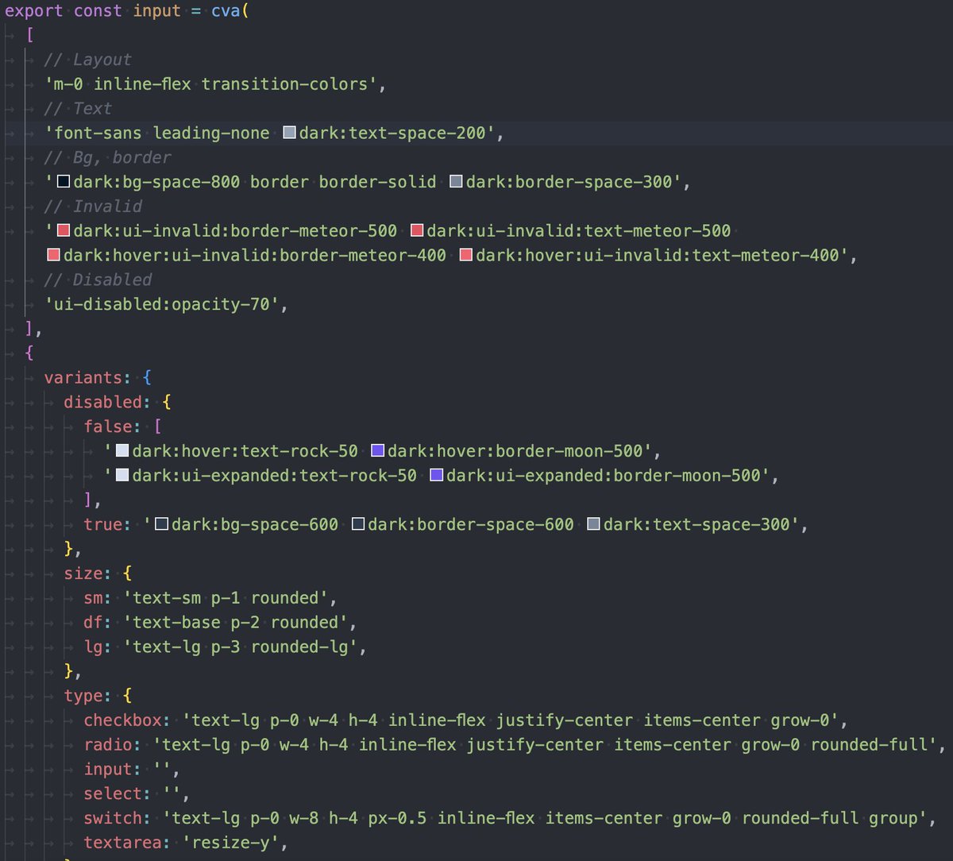Click the 'input' key under type

[x=107, y=769]
